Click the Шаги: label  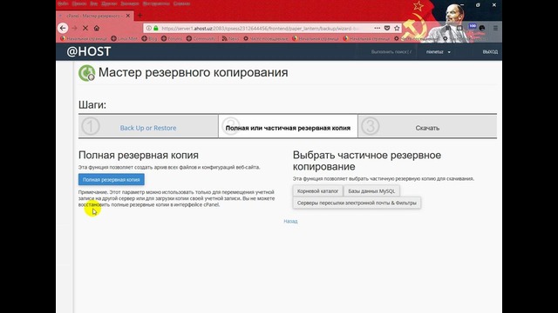point(92,105)
